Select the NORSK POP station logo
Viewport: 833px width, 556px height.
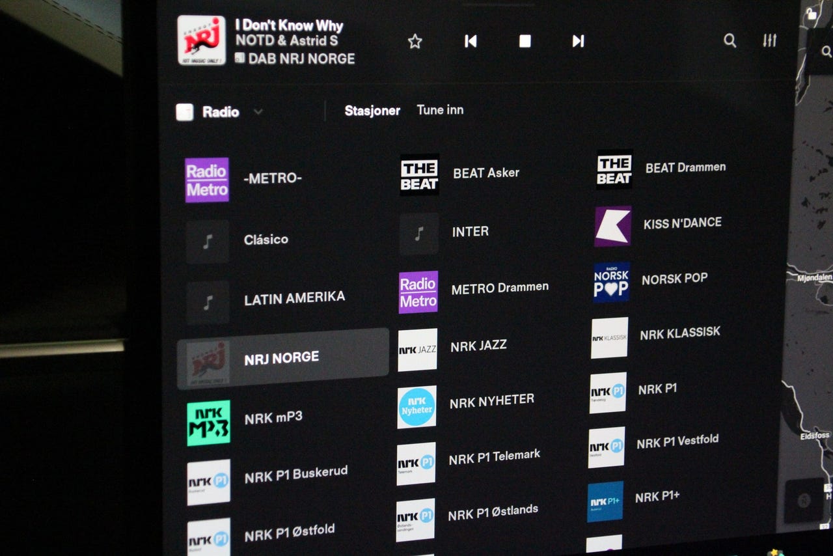tap(611, 282)
